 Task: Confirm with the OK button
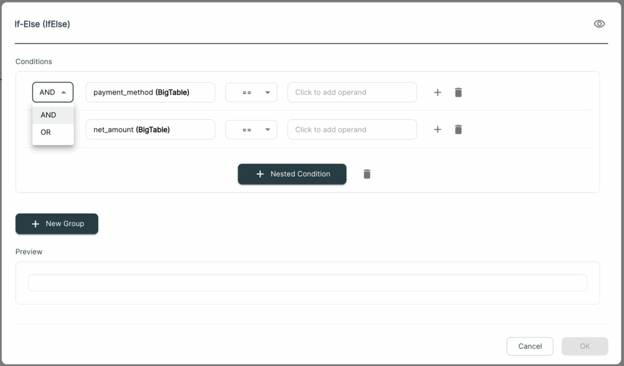click(x=584, y=346)
